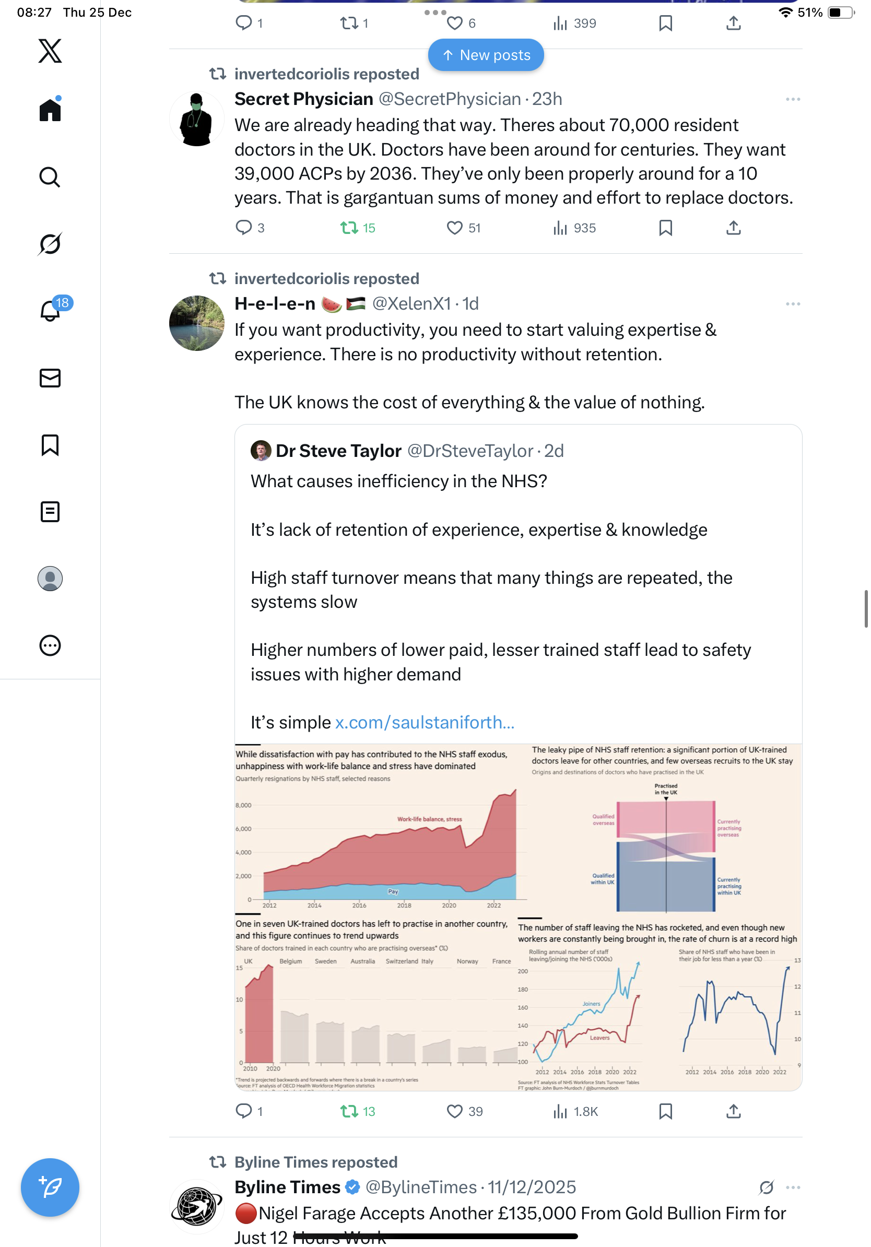Bookmark the H-e-l-e-n post
The image size is (871, 1247).
pos(665,1111)
